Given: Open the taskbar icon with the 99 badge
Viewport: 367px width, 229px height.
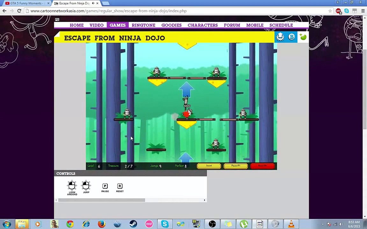Looking at the screenshot, I should 196,224.
